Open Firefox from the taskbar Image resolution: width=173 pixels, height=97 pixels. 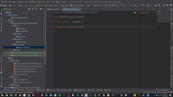pos(42,95)
